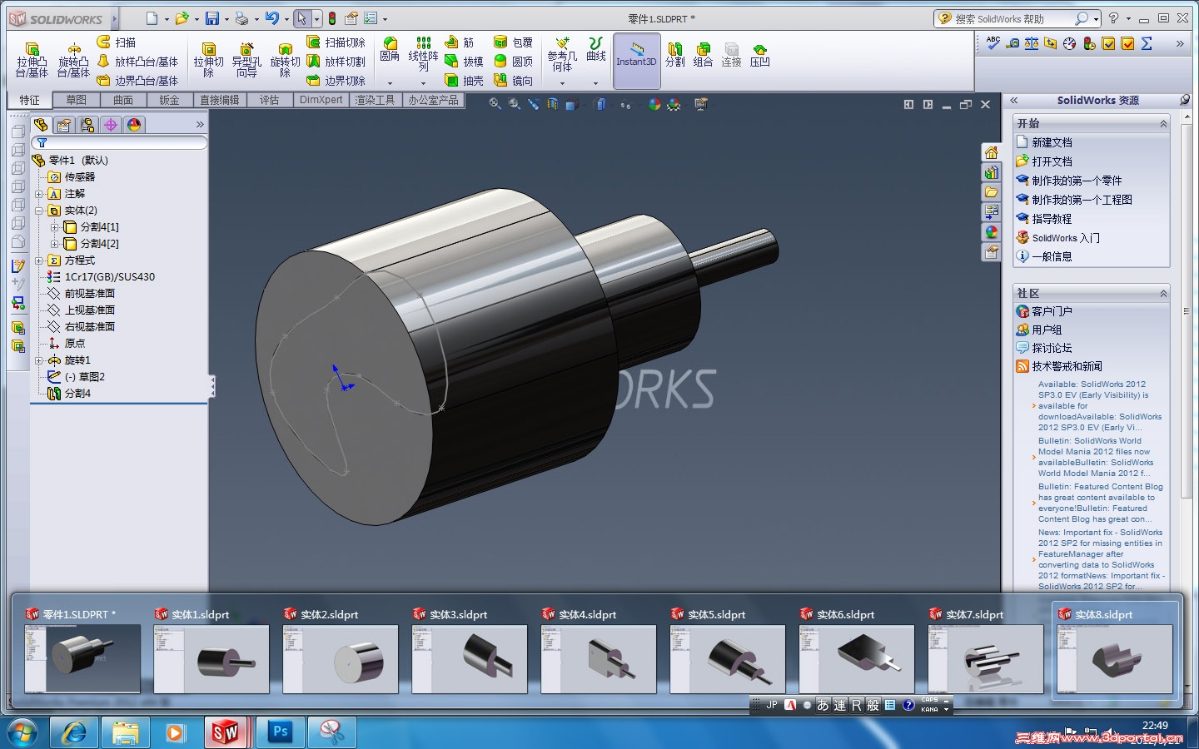Select the 镜向 mirror feature
Image resolution: width=1199 pixels, height=749 pixels.
[x=513, y=81]
